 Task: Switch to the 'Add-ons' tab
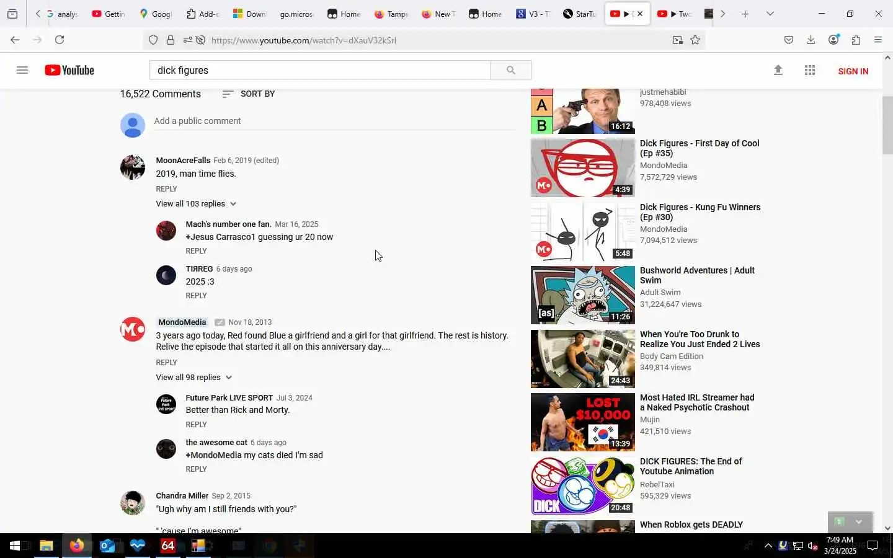[203, 14]
